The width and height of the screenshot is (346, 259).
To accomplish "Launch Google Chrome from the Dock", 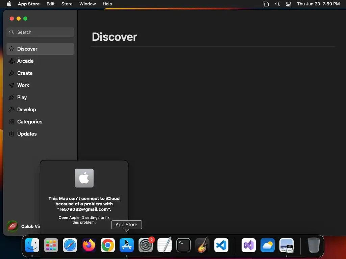I will [108, 245].
